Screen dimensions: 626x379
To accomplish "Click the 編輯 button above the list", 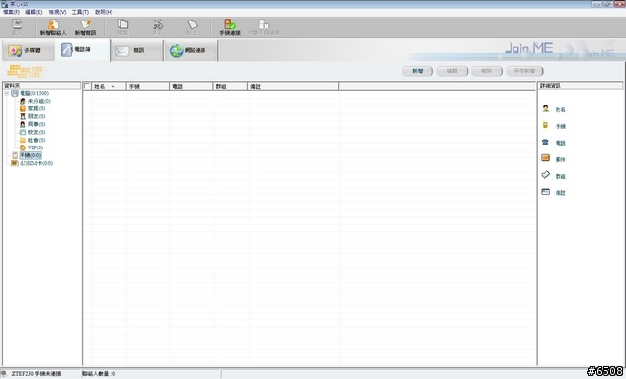I will point(452,71).
